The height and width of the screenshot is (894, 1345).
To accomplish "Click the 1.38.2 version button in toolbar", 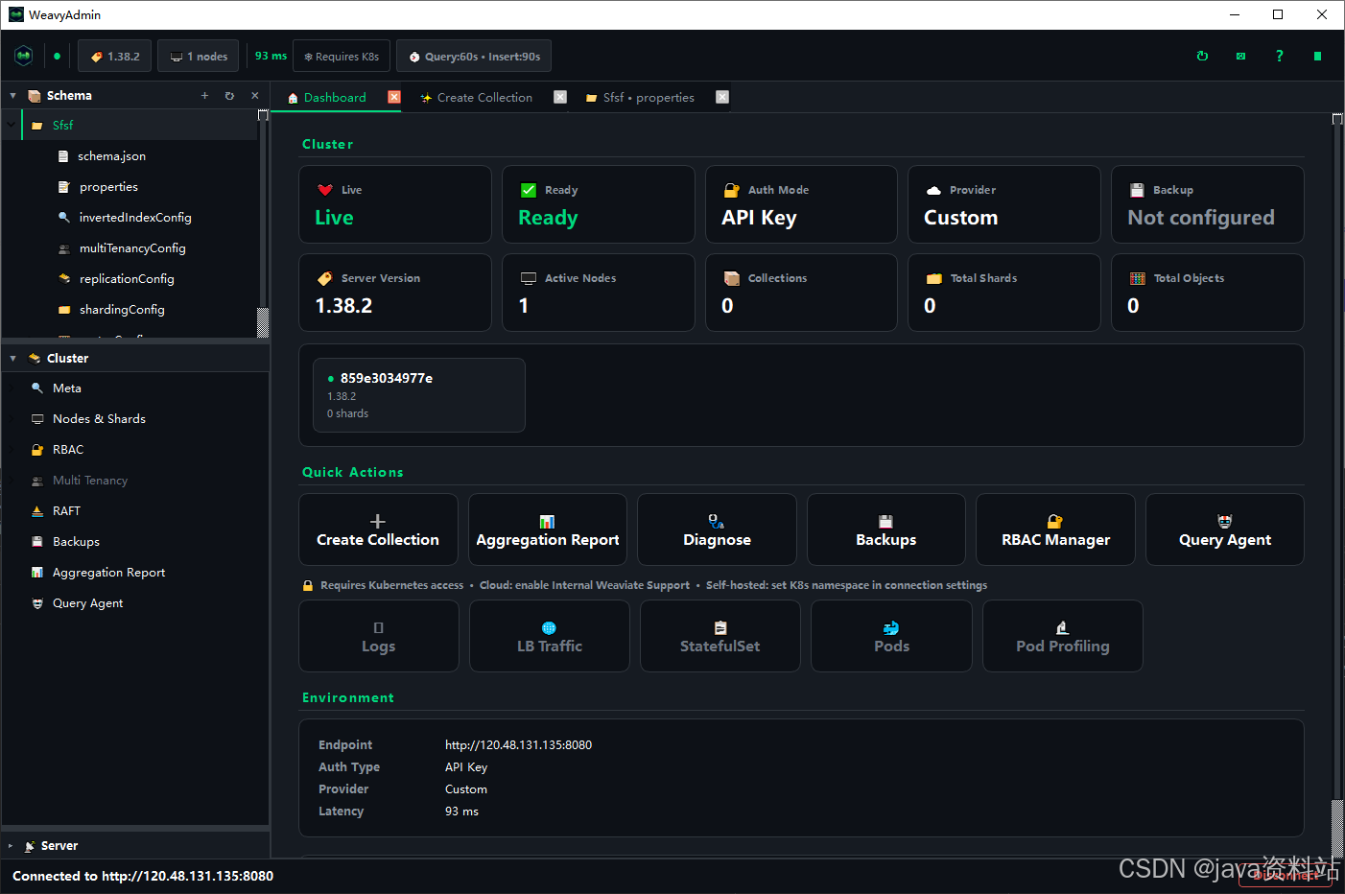I will (x=114, y=57).
